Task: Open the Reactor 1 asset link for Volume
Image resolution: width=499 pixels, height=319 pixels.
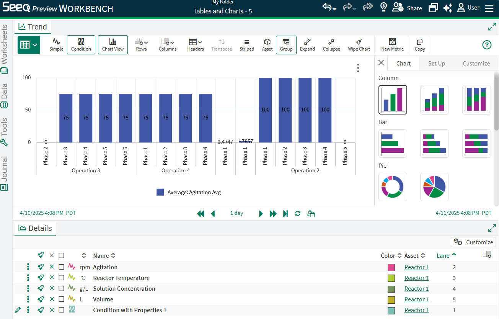Action: [416, 299]
